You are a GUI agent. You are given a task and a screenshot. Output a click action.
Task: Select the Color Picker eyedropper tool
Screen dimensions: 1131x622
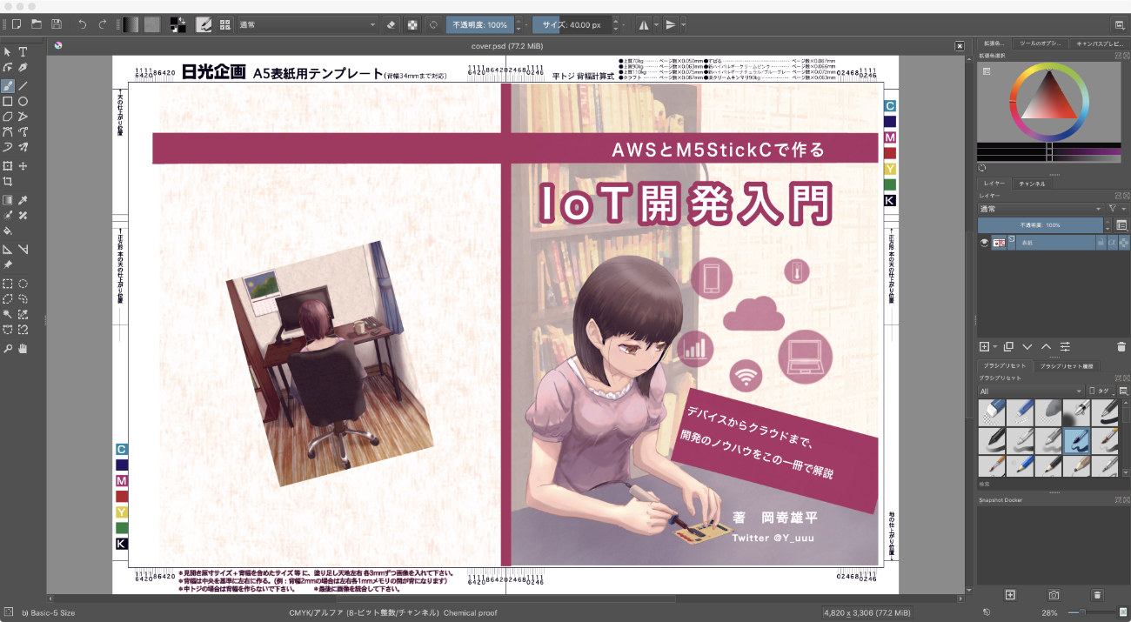point(23,200)
